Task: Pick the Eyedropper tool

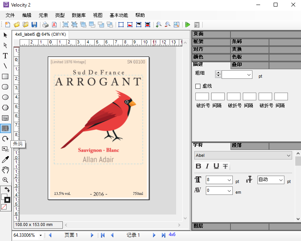Action: point(5,160)
